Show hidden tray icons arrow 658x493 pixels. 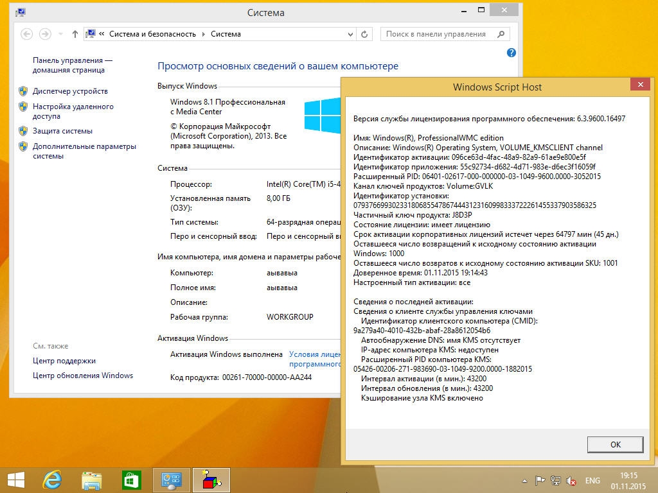coord(524,481)
